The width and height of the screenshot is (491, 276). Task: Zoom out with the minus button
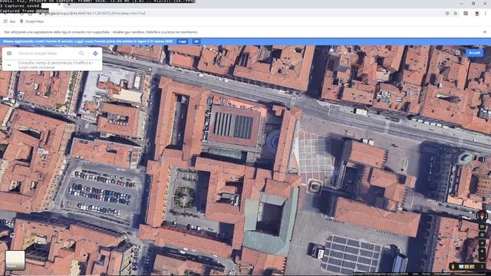click(483, 258)
